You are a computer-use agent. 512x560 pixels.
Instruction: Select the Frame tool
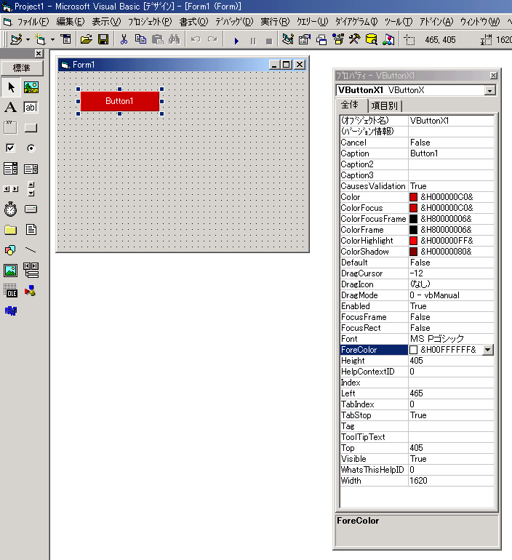coord(11,127)
